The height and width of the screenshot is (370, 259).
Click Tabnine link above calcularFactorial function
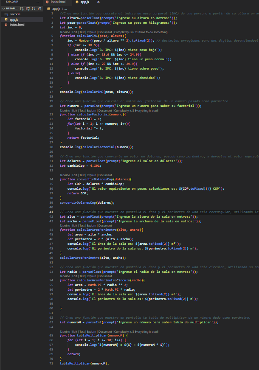click(65, 110)
